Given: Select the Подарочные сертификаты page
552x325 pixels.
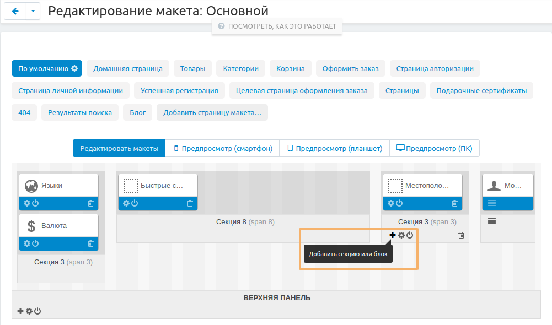Looking at the screenshot, I should pos(481,90).
